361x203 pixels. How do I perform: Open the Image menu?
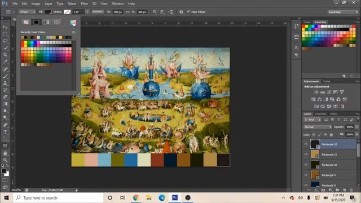36,4
